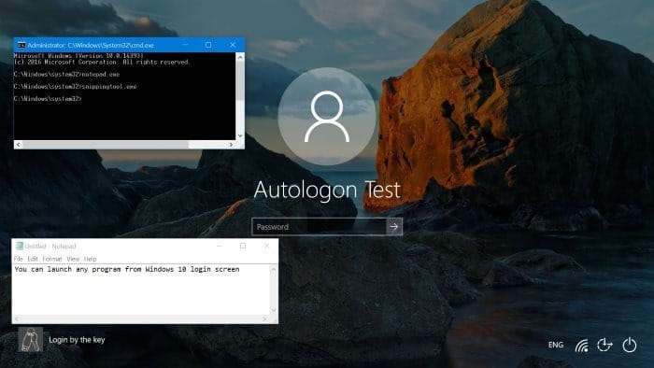Image resolution: width=654 pixels, height=368 pixels.
Task: Click the Password input field
Action: pos(320,227)
